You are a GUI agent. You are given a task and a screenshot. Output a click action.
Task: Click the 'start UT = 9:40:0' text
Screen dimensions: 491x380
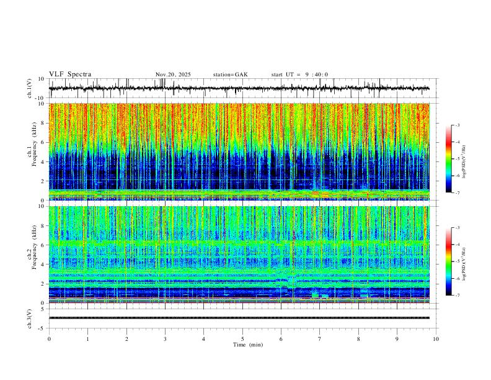pos(299,75)
